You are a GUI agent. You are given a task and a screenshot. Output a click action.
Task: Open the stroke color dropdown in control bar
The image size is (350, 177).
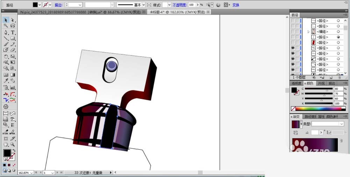[50, 5]
